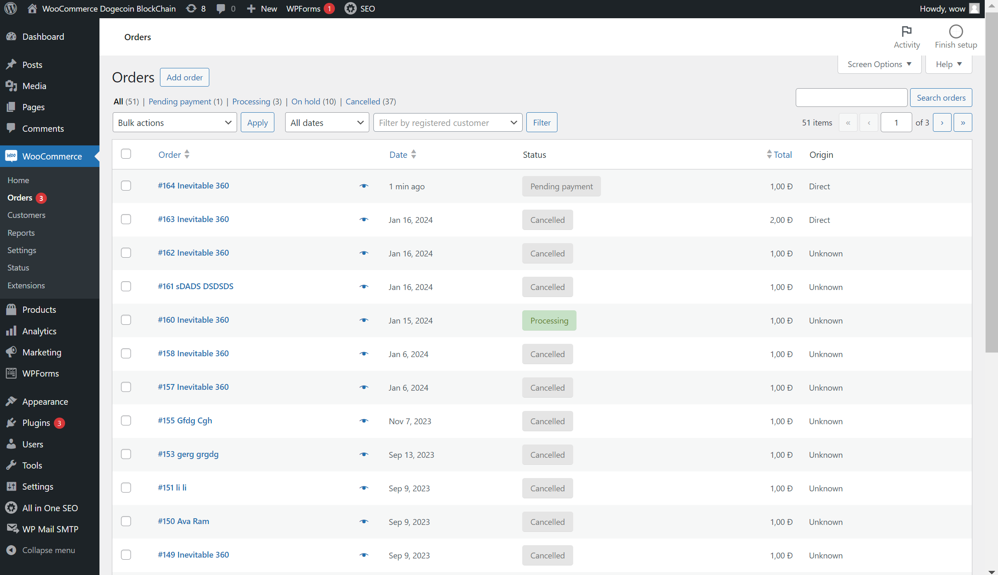Open the Bulk actions dropdown
Image resolution: width=998 pixels, height=575 pixels.
click(x=174, y=123)
